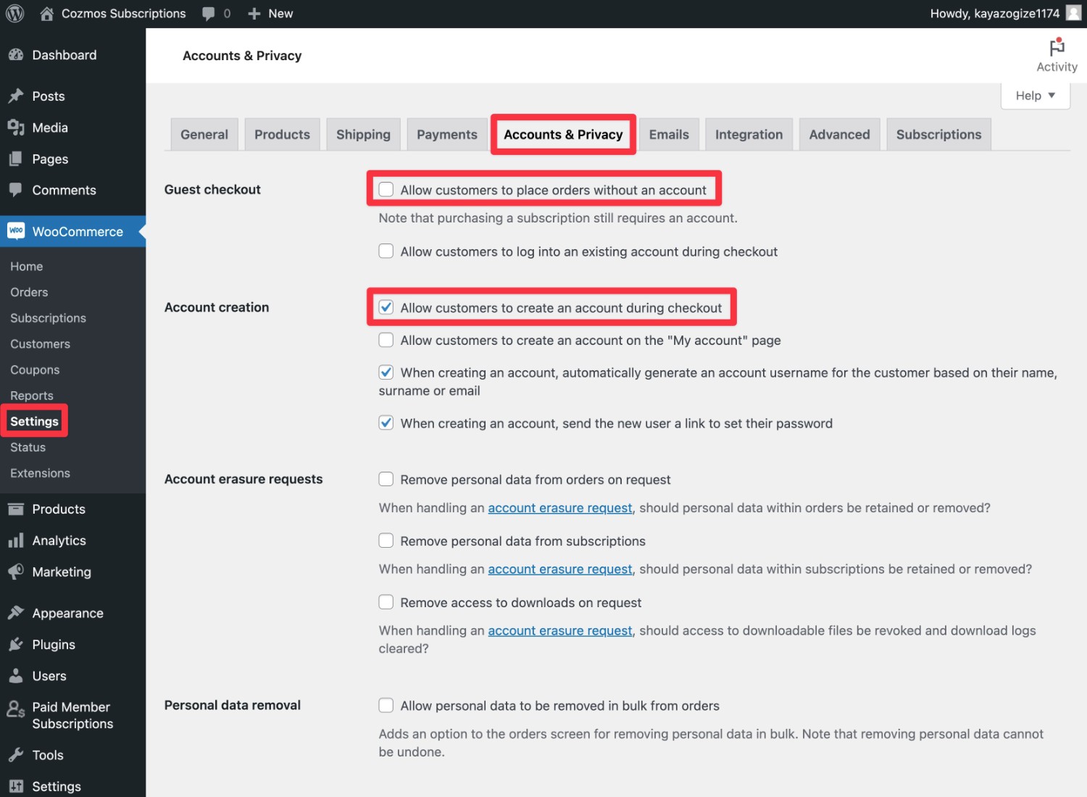Click the Analytics bar chart icon
The height and width of the screenshot is (797, 1087).
(16, 541)
